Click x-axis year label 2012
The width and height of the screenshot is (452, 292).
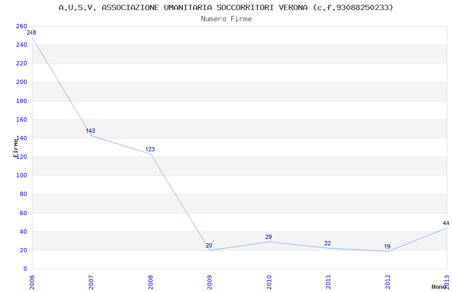388,282
